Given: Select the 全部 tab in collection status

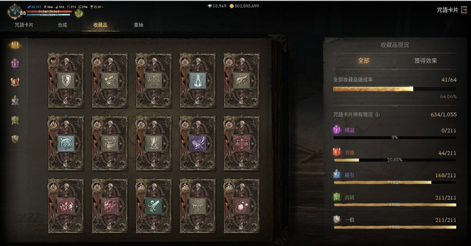Looking at the screenshot, I should (364, 61).
